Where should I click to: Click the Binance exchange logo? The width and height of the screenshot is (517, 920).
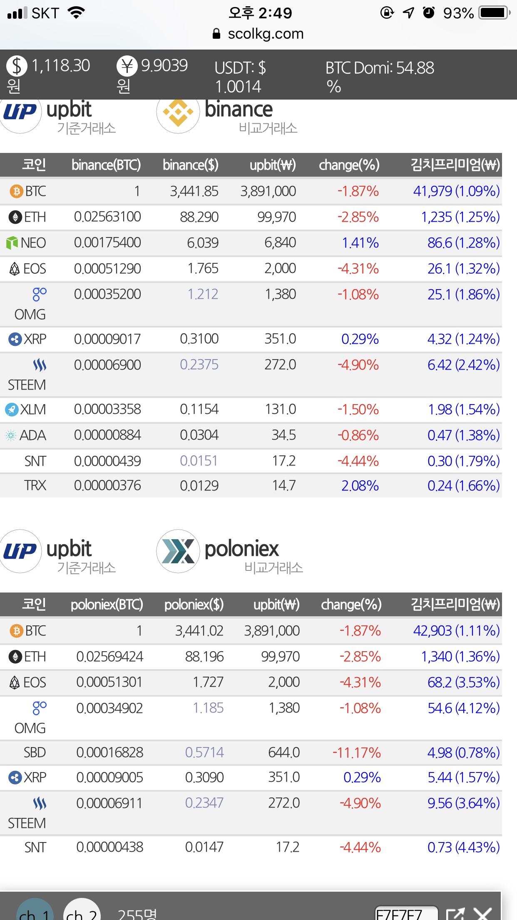click(x=178, y=112)
